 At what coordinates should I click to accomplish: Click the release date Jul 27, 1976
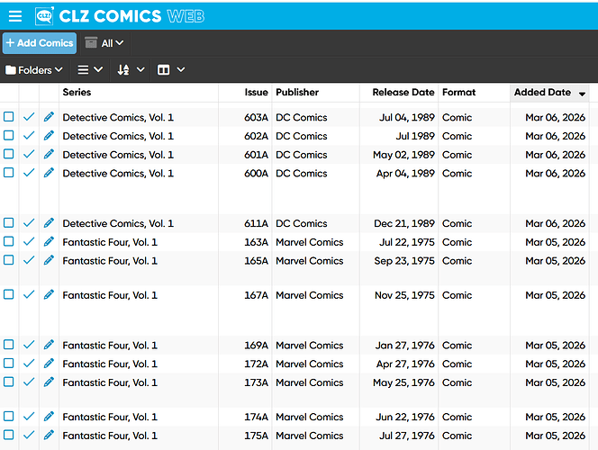(x=406, y=436)
